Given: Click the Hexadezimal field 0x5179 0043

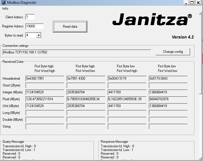Looking at the screenshot, I should (x=168, y=79).
